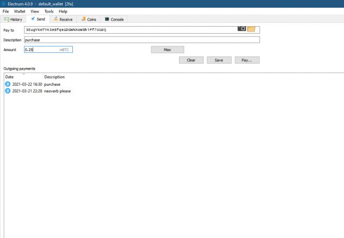This screenshot has height=238, width=344.
Task: Click bitcoin icon beside 2021-03-21 payment
Action: click(x=8, y=91)
